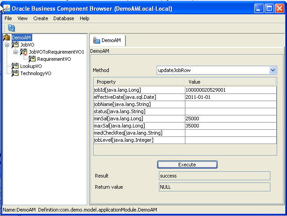Click the status[java.lang.String] property cell

pos(139,111)
